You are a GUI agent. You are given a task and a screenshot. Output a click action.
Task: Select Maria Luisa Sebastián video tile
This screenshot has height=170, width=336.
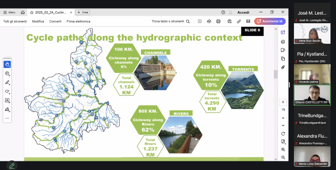312,156
